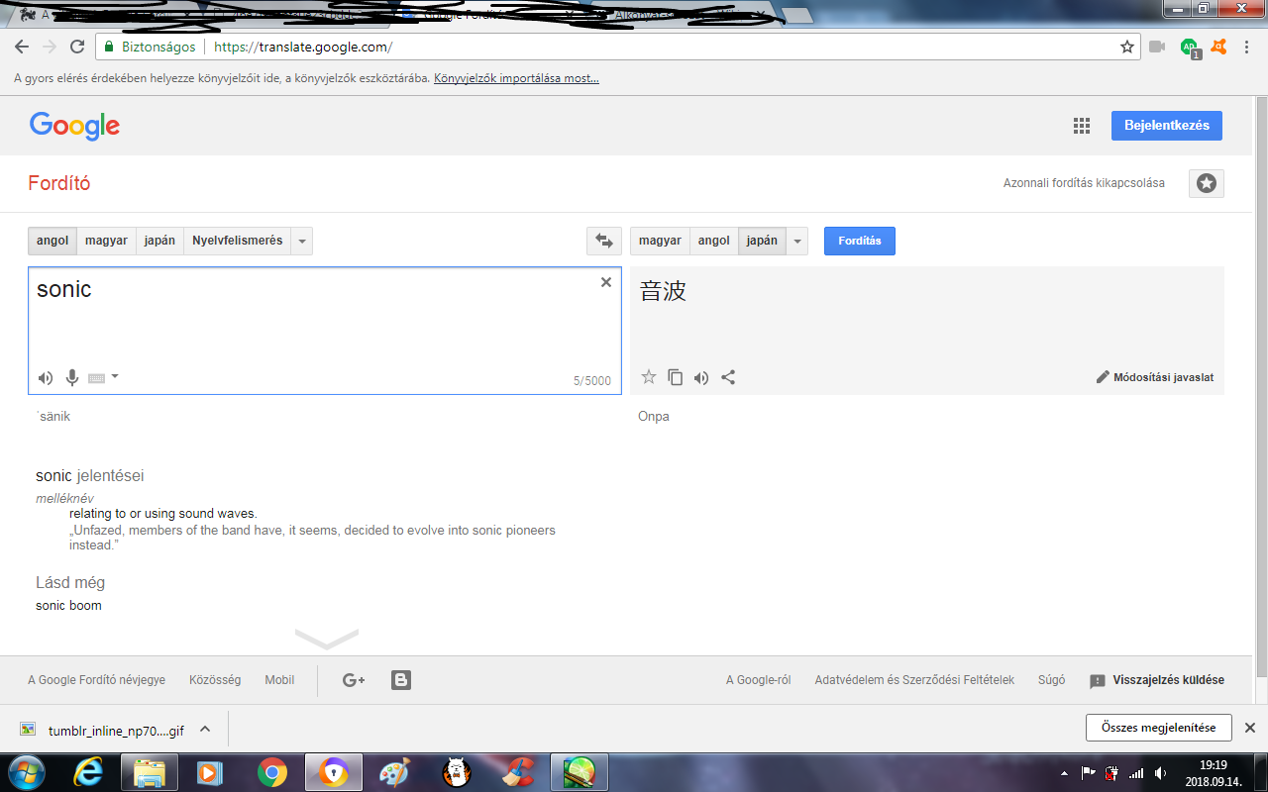Screen dimensions: 1268x792
Task: Listen to the Japanese translation
Action: coord(701,377)
